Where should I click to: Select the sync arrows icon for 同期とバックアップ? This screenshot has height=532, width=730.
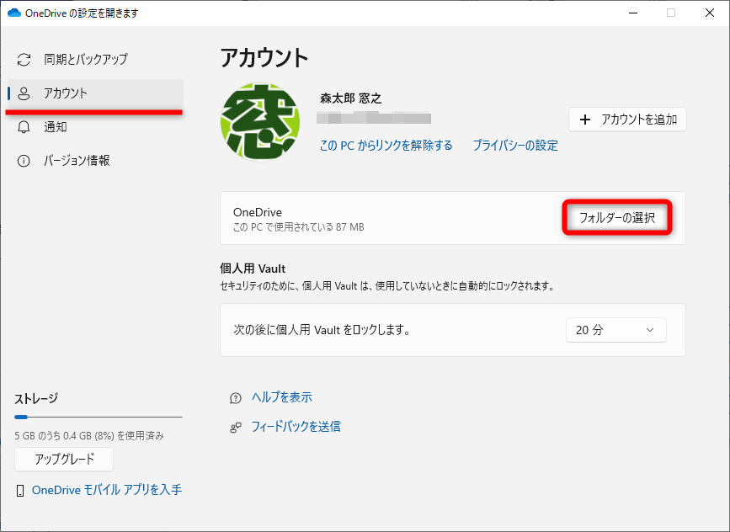[23, 60]
